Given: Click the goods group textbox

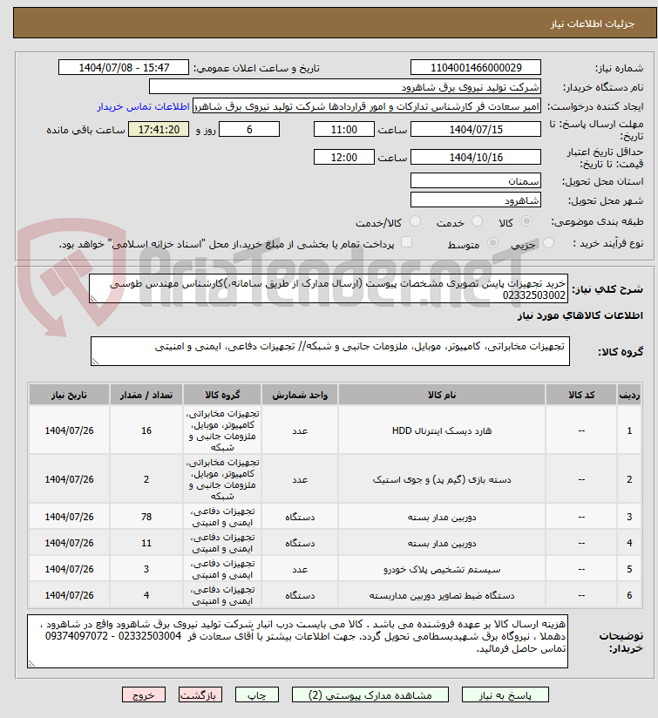Looking at the screenshot, I should pos(330,351).
